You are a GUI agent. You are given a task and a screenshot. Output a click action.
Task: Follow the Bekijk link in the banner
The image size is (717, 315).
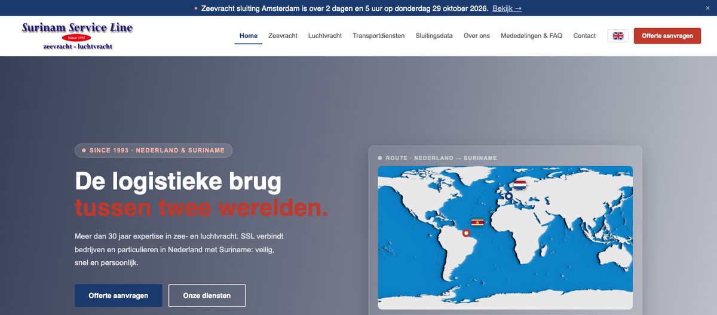click(507, 8)
